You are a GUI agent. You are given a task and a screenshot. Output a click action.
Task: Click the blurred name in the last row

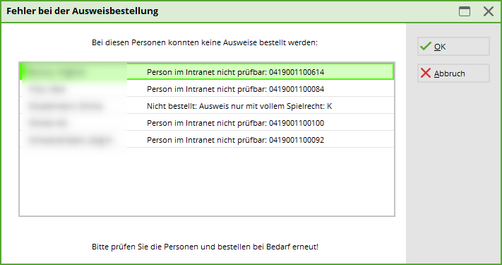70,140
